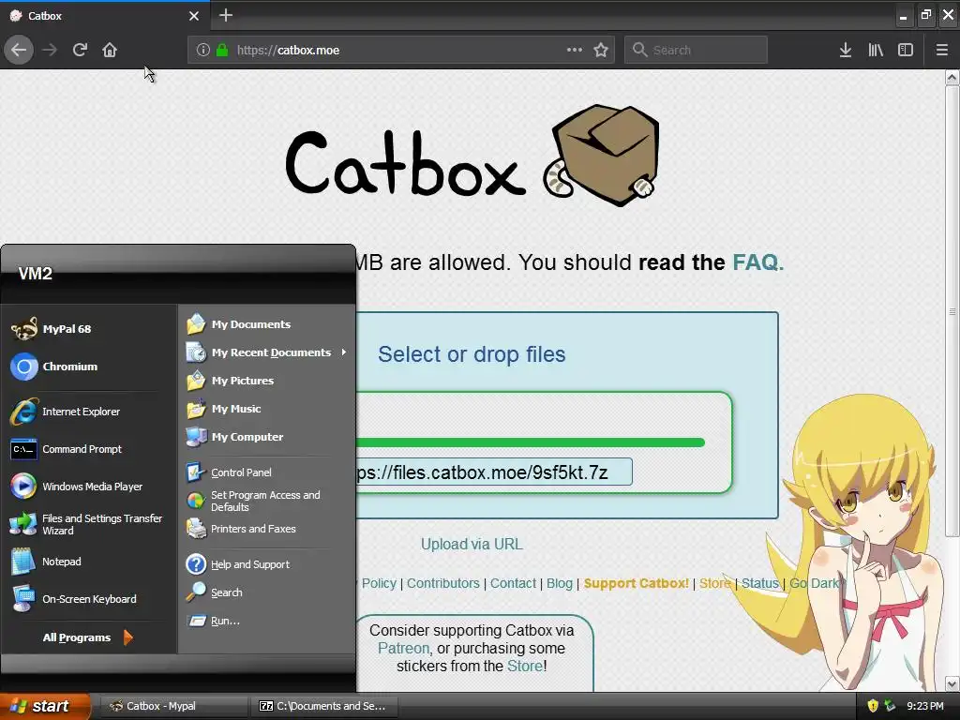Click into the browser Search box
This screenshot has height=720, width=960.
[696, 50]
